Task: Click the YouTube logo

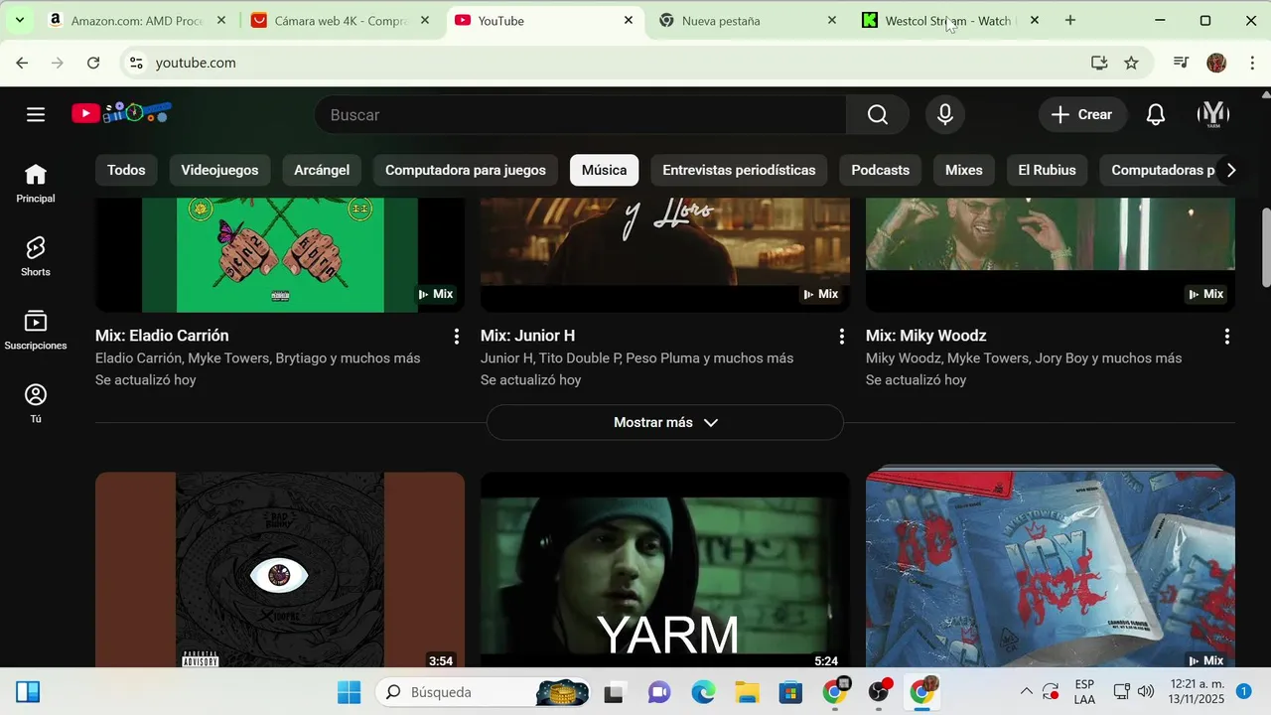Action: (x=121, y=113)
